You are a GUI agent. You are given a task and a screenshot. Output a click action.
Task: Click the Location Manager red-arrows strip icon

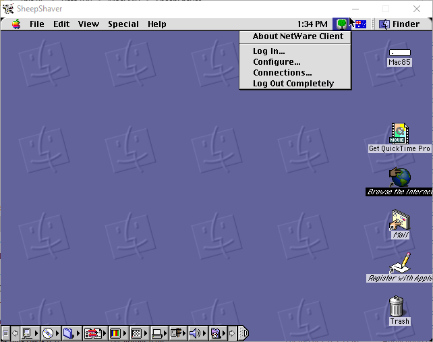92,333
